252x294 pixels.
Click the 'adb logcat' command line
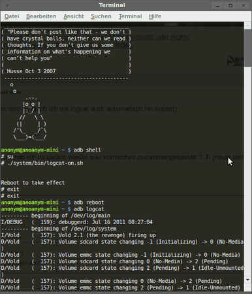52,209
